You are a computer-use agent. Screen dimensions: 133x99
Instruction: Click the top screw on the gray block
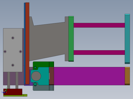tap(13, 38)
